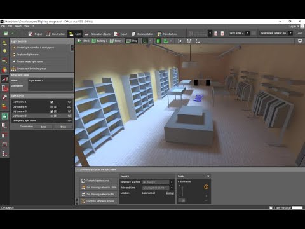
Task: Click the light scene Name field
Action: coord(51,81)
